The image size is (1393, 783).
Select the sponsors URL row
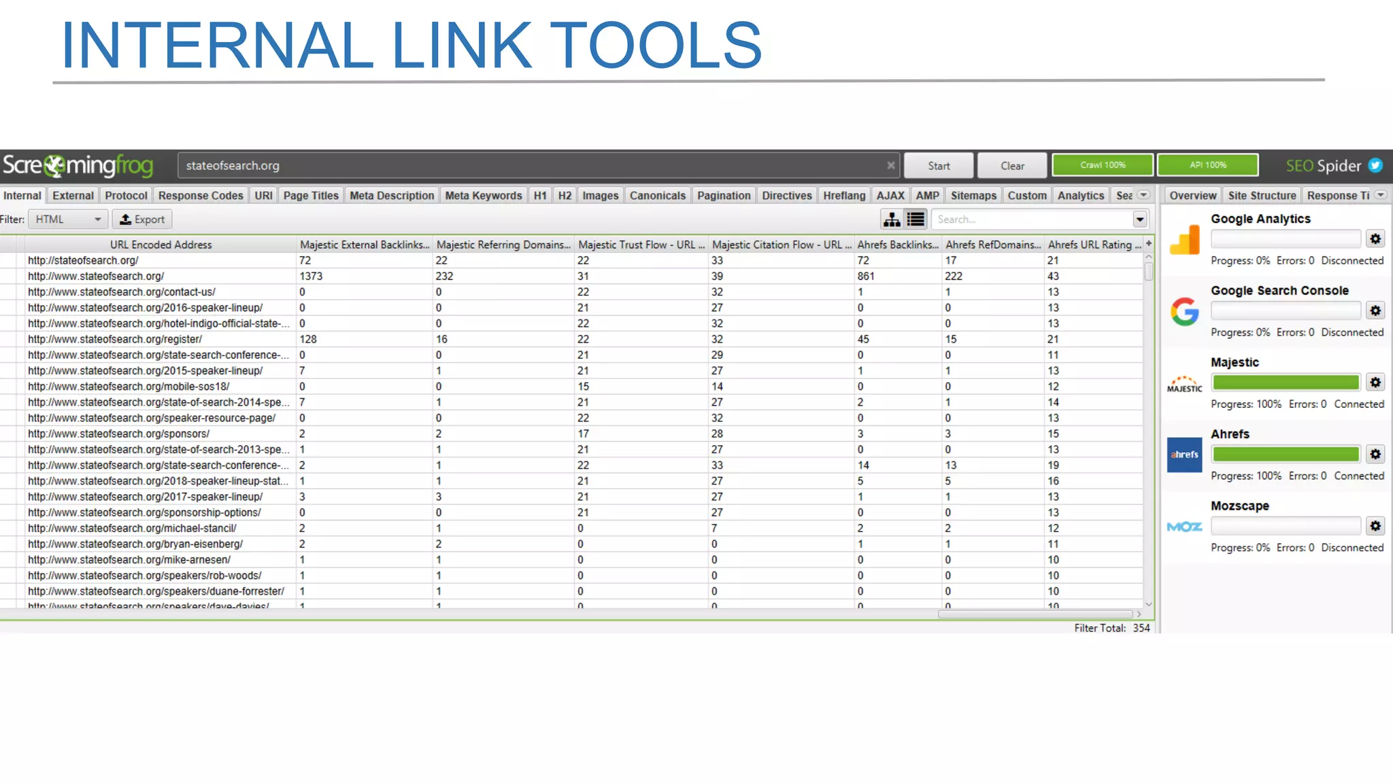pos(571,434)
